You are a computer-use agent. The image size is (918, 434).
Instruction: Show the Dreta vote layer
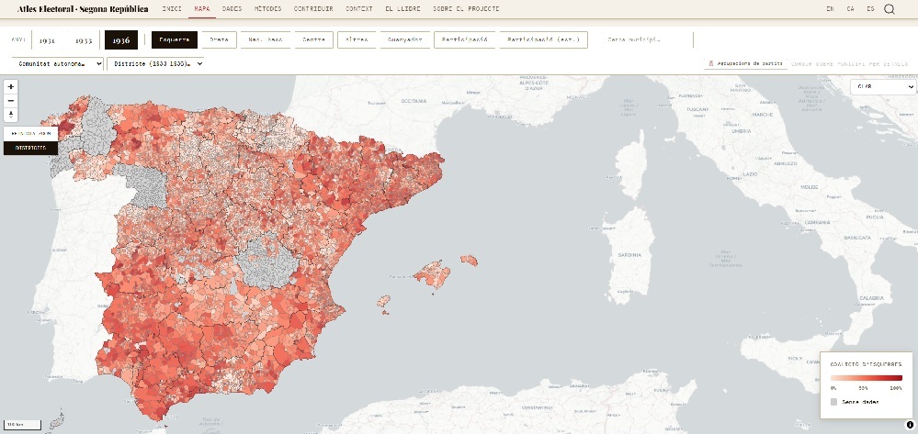click(x=219, y=39)
